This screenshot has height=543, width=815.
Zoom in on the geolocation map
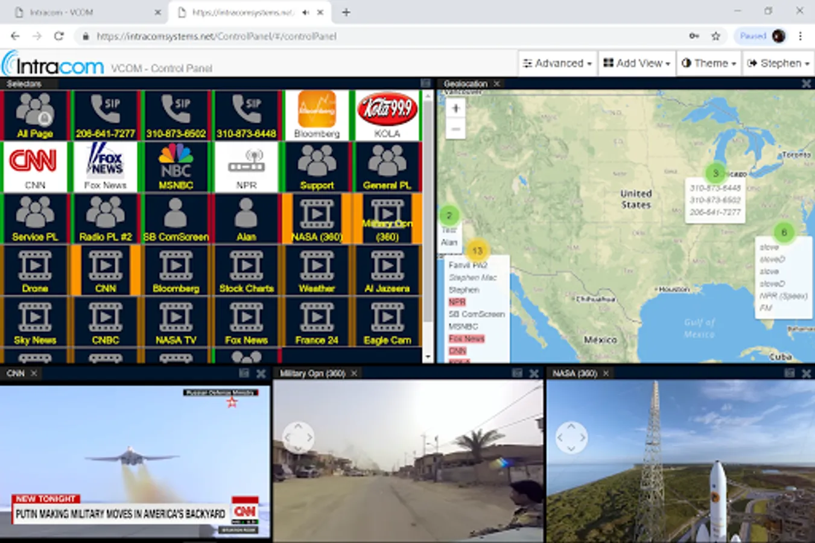tap(455, 109)
